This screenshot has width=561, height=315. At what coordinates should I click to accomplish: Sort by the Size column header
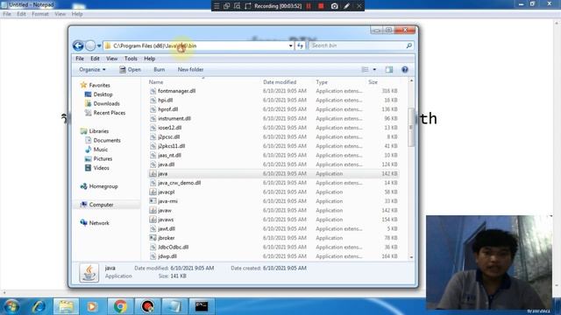pos(373,82)
